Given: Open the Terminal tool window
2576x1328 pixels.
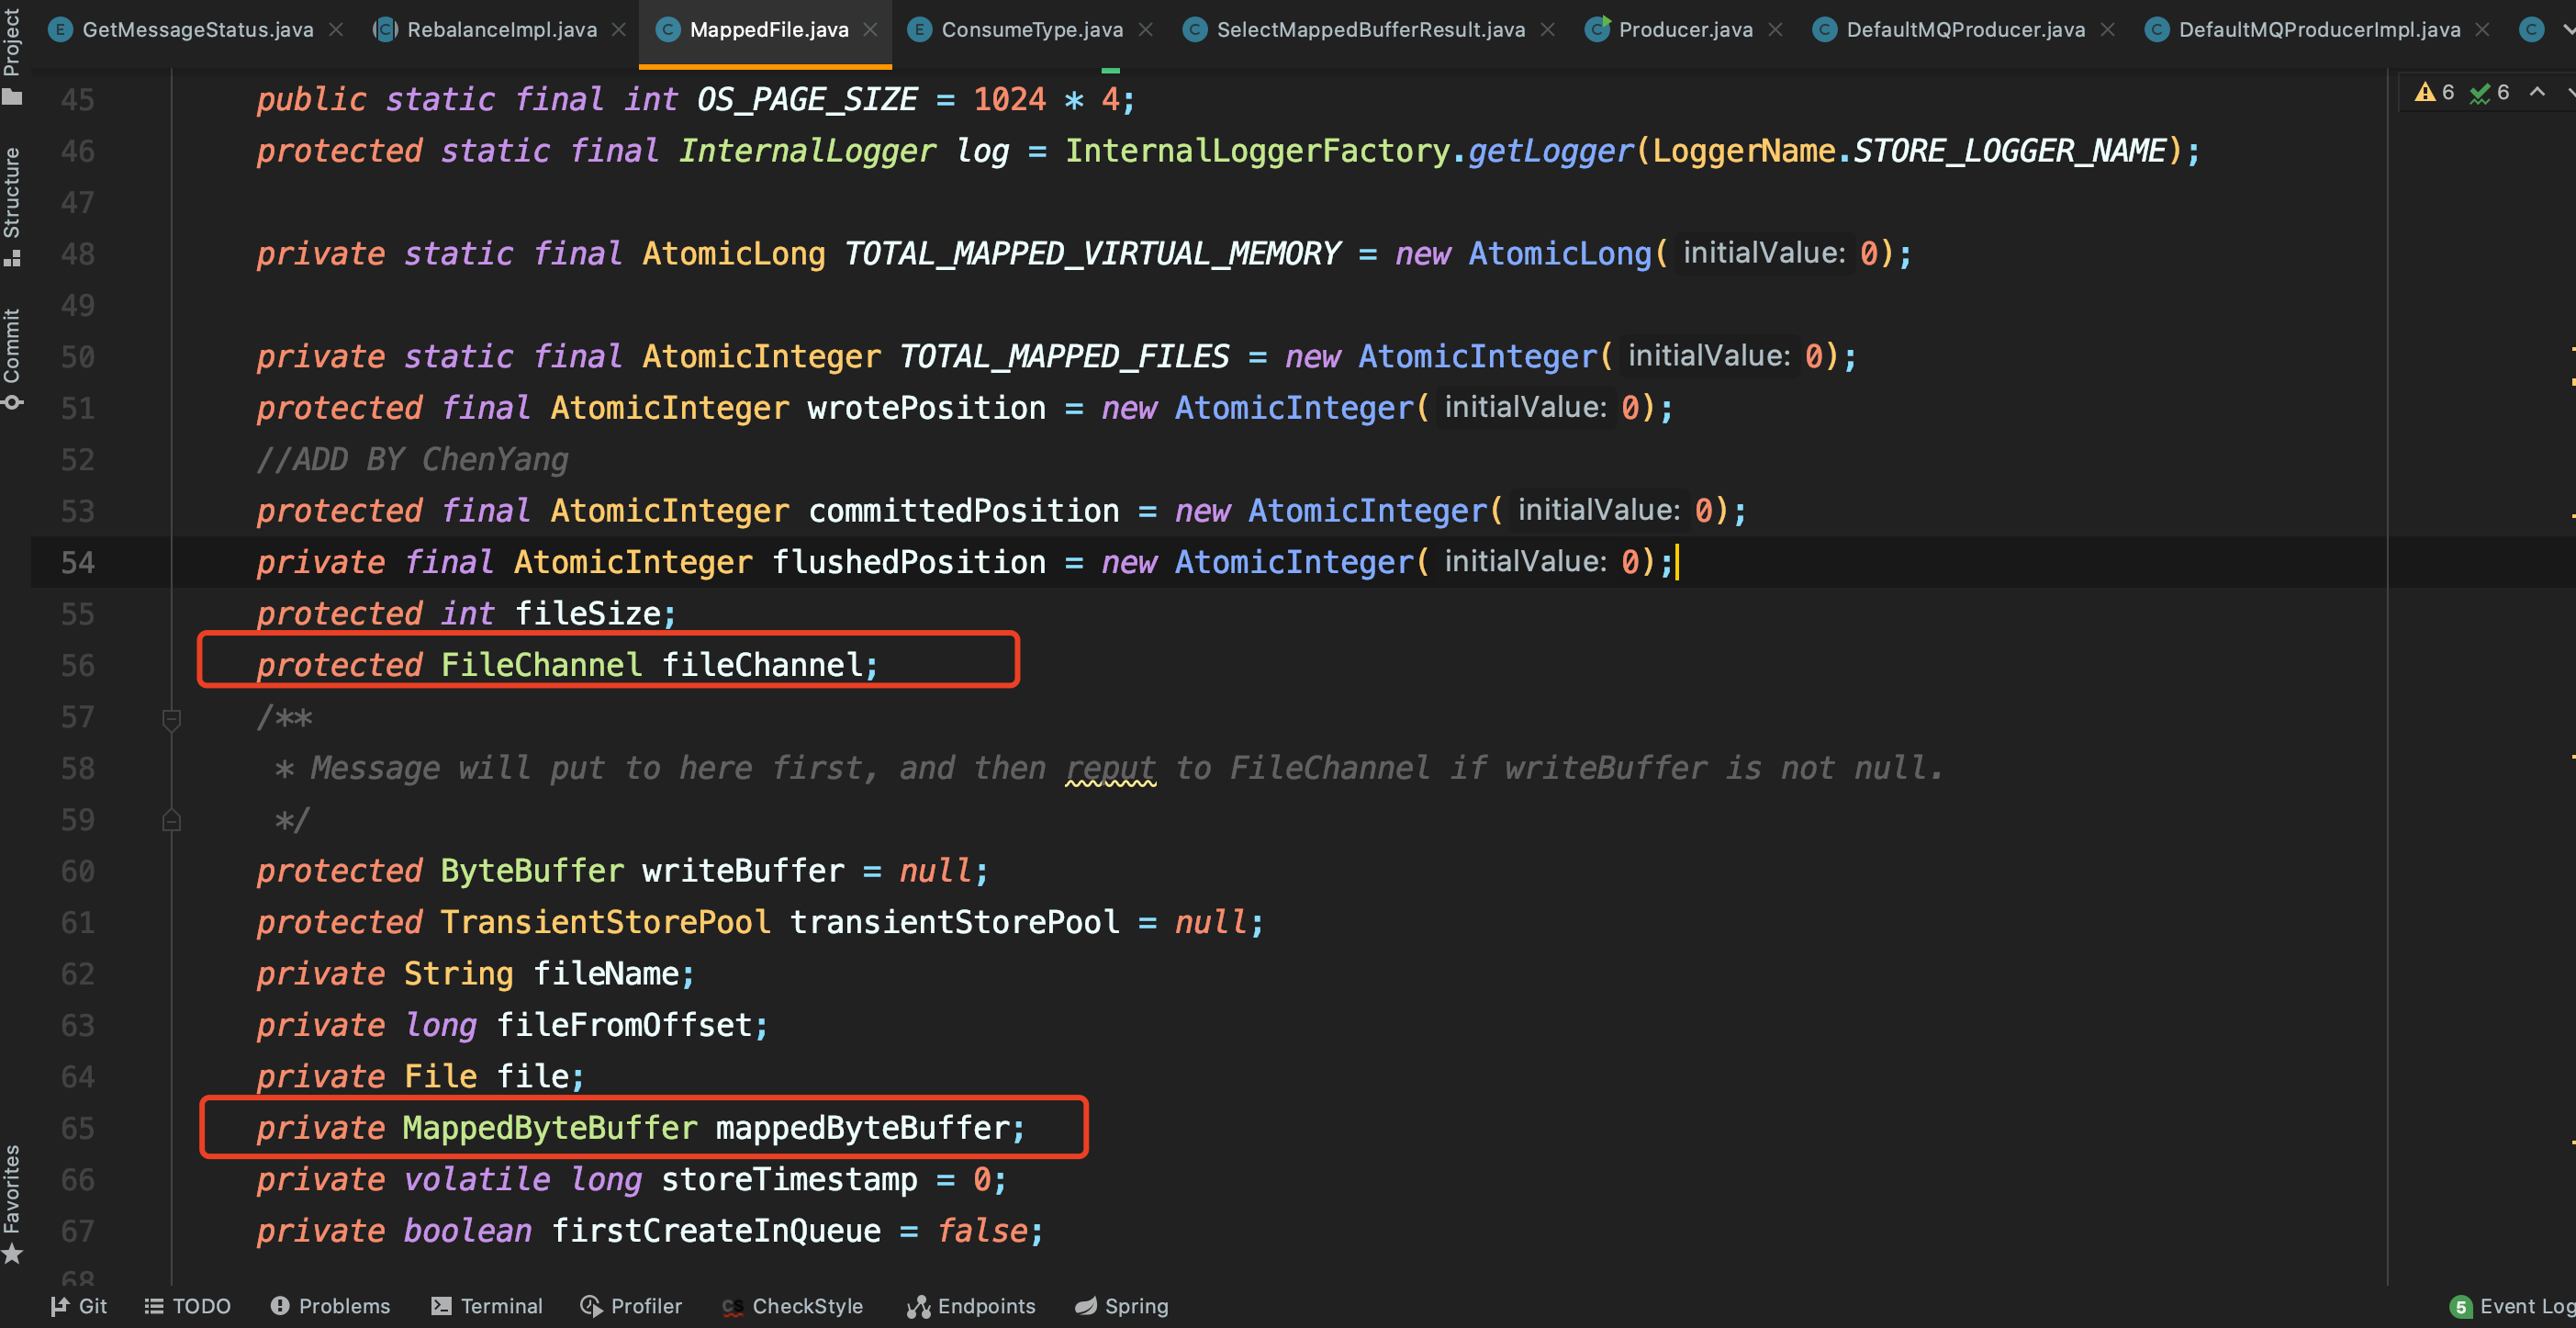Looking at the screenshot, I should pyautogui.click(x=487, y=1306).
